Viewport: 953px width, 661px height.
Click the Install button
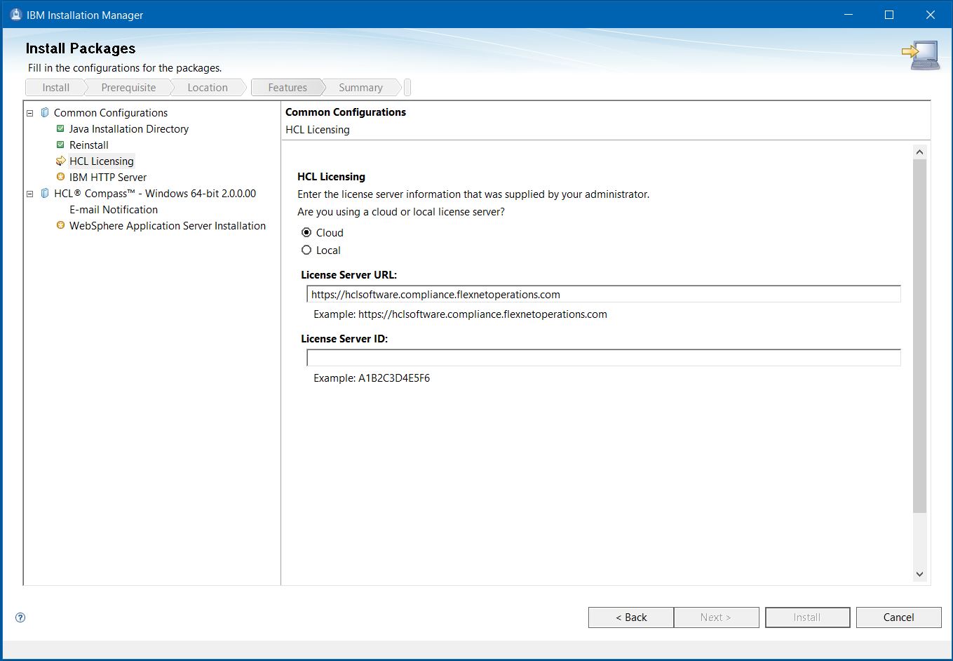click(807, 617)
